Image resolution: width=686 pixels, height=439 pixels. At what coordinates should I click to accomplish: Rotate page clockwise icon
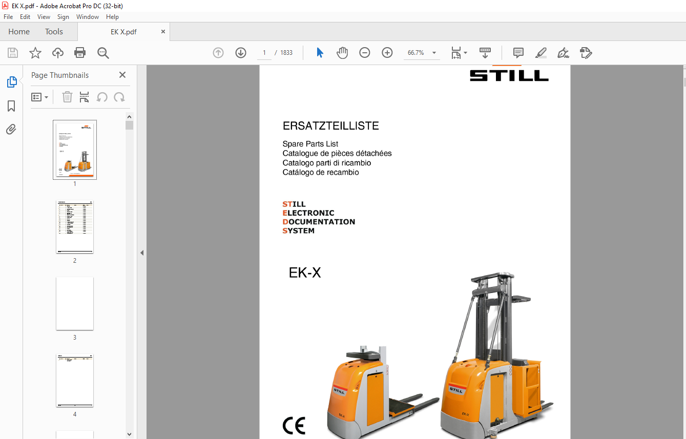(x=119, y=97)
